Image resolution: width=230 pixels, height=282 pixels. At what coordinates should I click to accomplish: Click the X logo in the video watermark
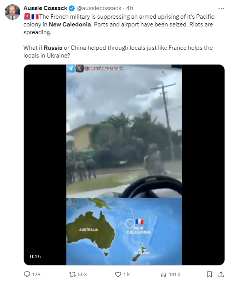pyautogui.click(x=79, y=68)
